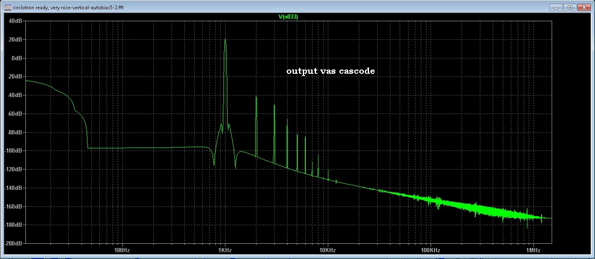Image resolution: width=595 pixels, height=259 pixels.
Task: Click the -180dB axis label
Action: tap(14, 225)
